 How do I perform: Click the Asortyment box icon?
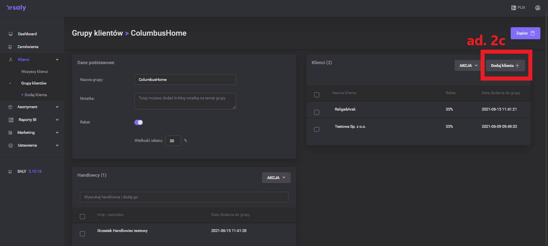11,107
